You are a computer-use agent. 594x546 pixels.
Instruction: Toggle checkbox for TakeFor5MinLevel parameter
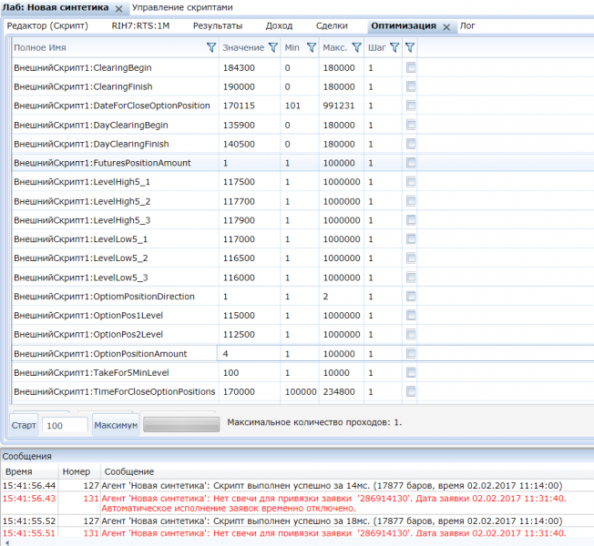tap(411, 373)
